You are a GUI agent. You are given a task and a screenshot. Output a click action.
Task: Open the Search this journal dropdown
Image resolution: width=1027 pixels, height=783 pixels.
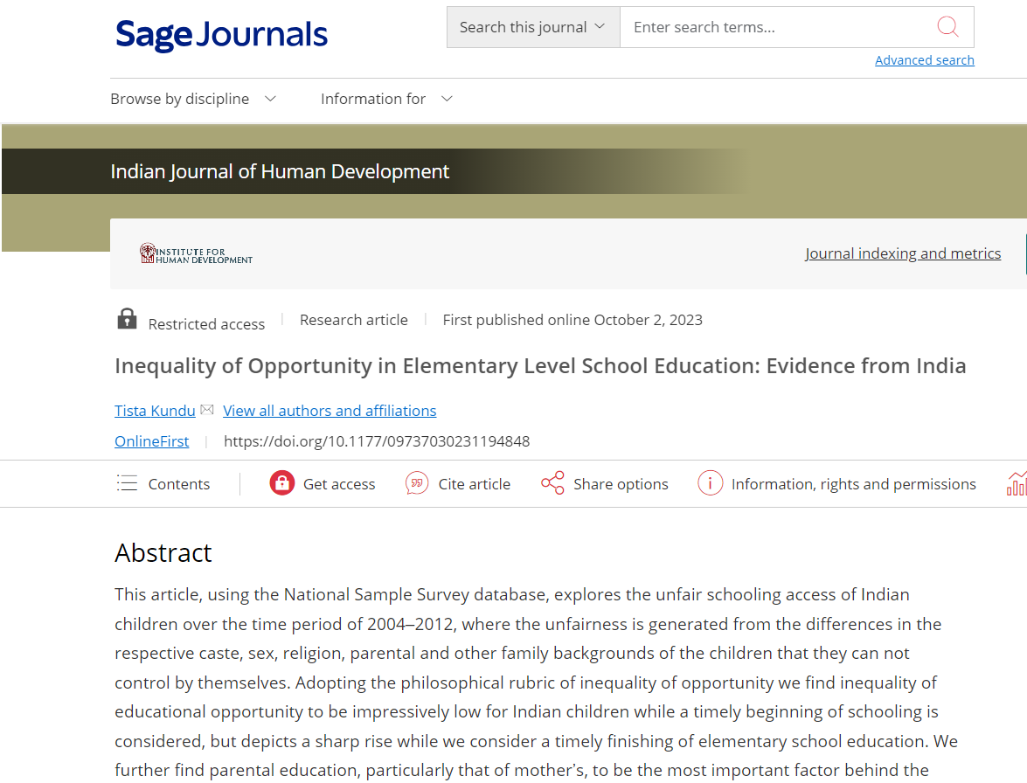[x=532, y=27]
